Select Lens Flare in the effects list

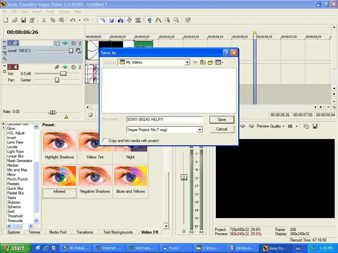(x=15, y=142)
